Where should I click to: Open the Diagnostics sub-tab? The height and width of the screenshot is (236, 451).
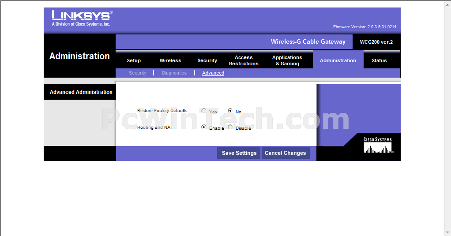tap(174, 73)
